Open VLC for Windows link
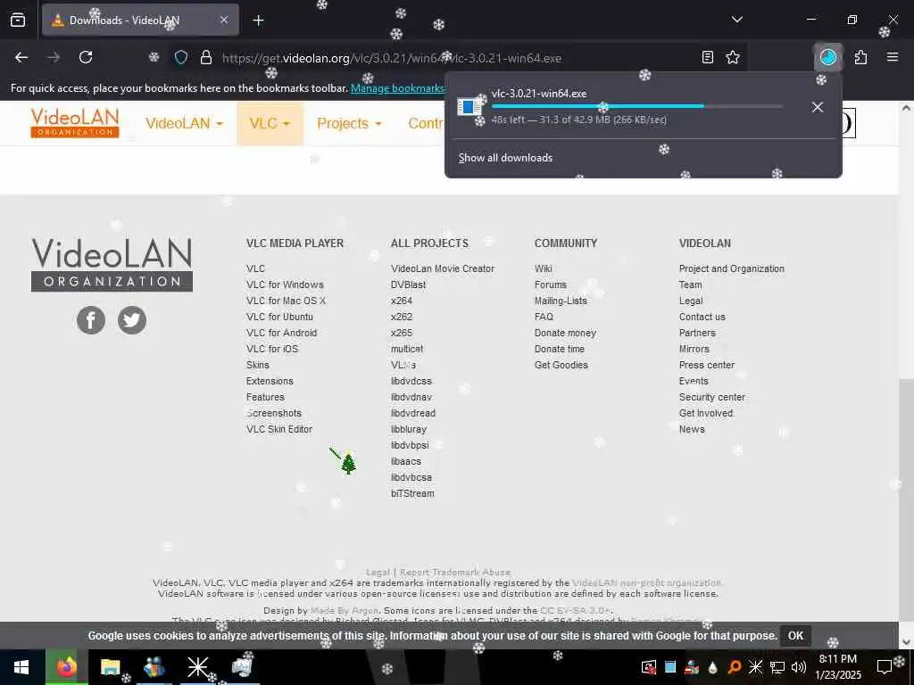This screenshot has height=685, width=914. click(285, 285)
